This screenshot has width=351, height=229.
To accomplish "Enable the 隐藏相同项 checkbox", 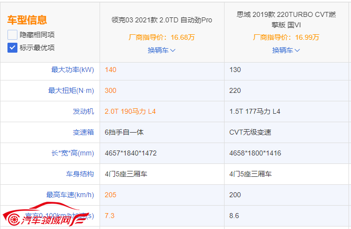I will [x=12, y=35].
